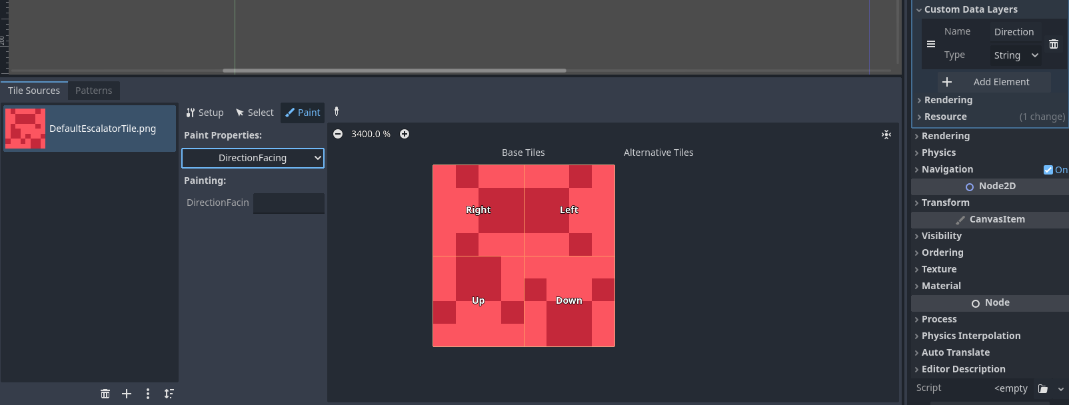Toggle the Navigation On checkbox

(x=1048, y=170)
